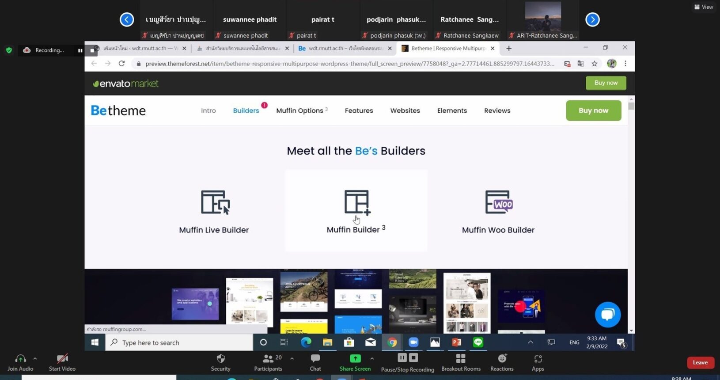Screen dimensions: 720x380
Task: Open the Intro menu item
Action: pyautogui.click(x=208, y=110)
